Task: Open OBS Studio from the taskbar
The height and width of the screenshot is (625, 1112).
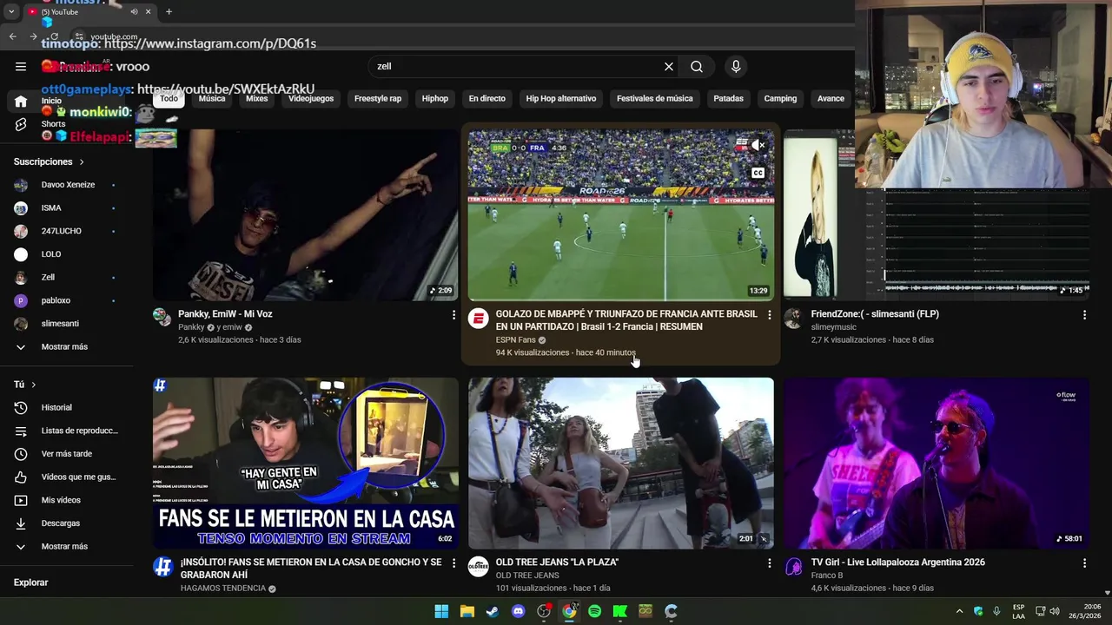Action: (544, 611)
